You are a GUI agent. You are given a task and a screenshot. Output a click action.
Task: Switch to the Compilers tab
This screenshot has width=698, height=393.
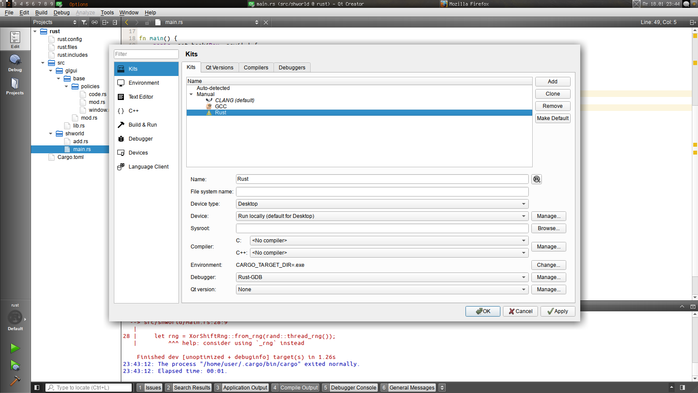coord(256,68)
